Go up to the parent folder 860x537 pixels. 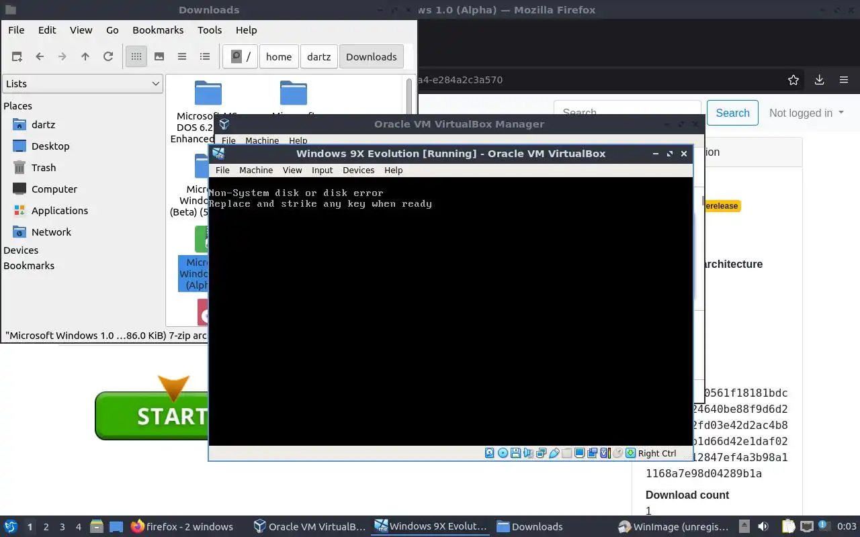coord(85,57)
